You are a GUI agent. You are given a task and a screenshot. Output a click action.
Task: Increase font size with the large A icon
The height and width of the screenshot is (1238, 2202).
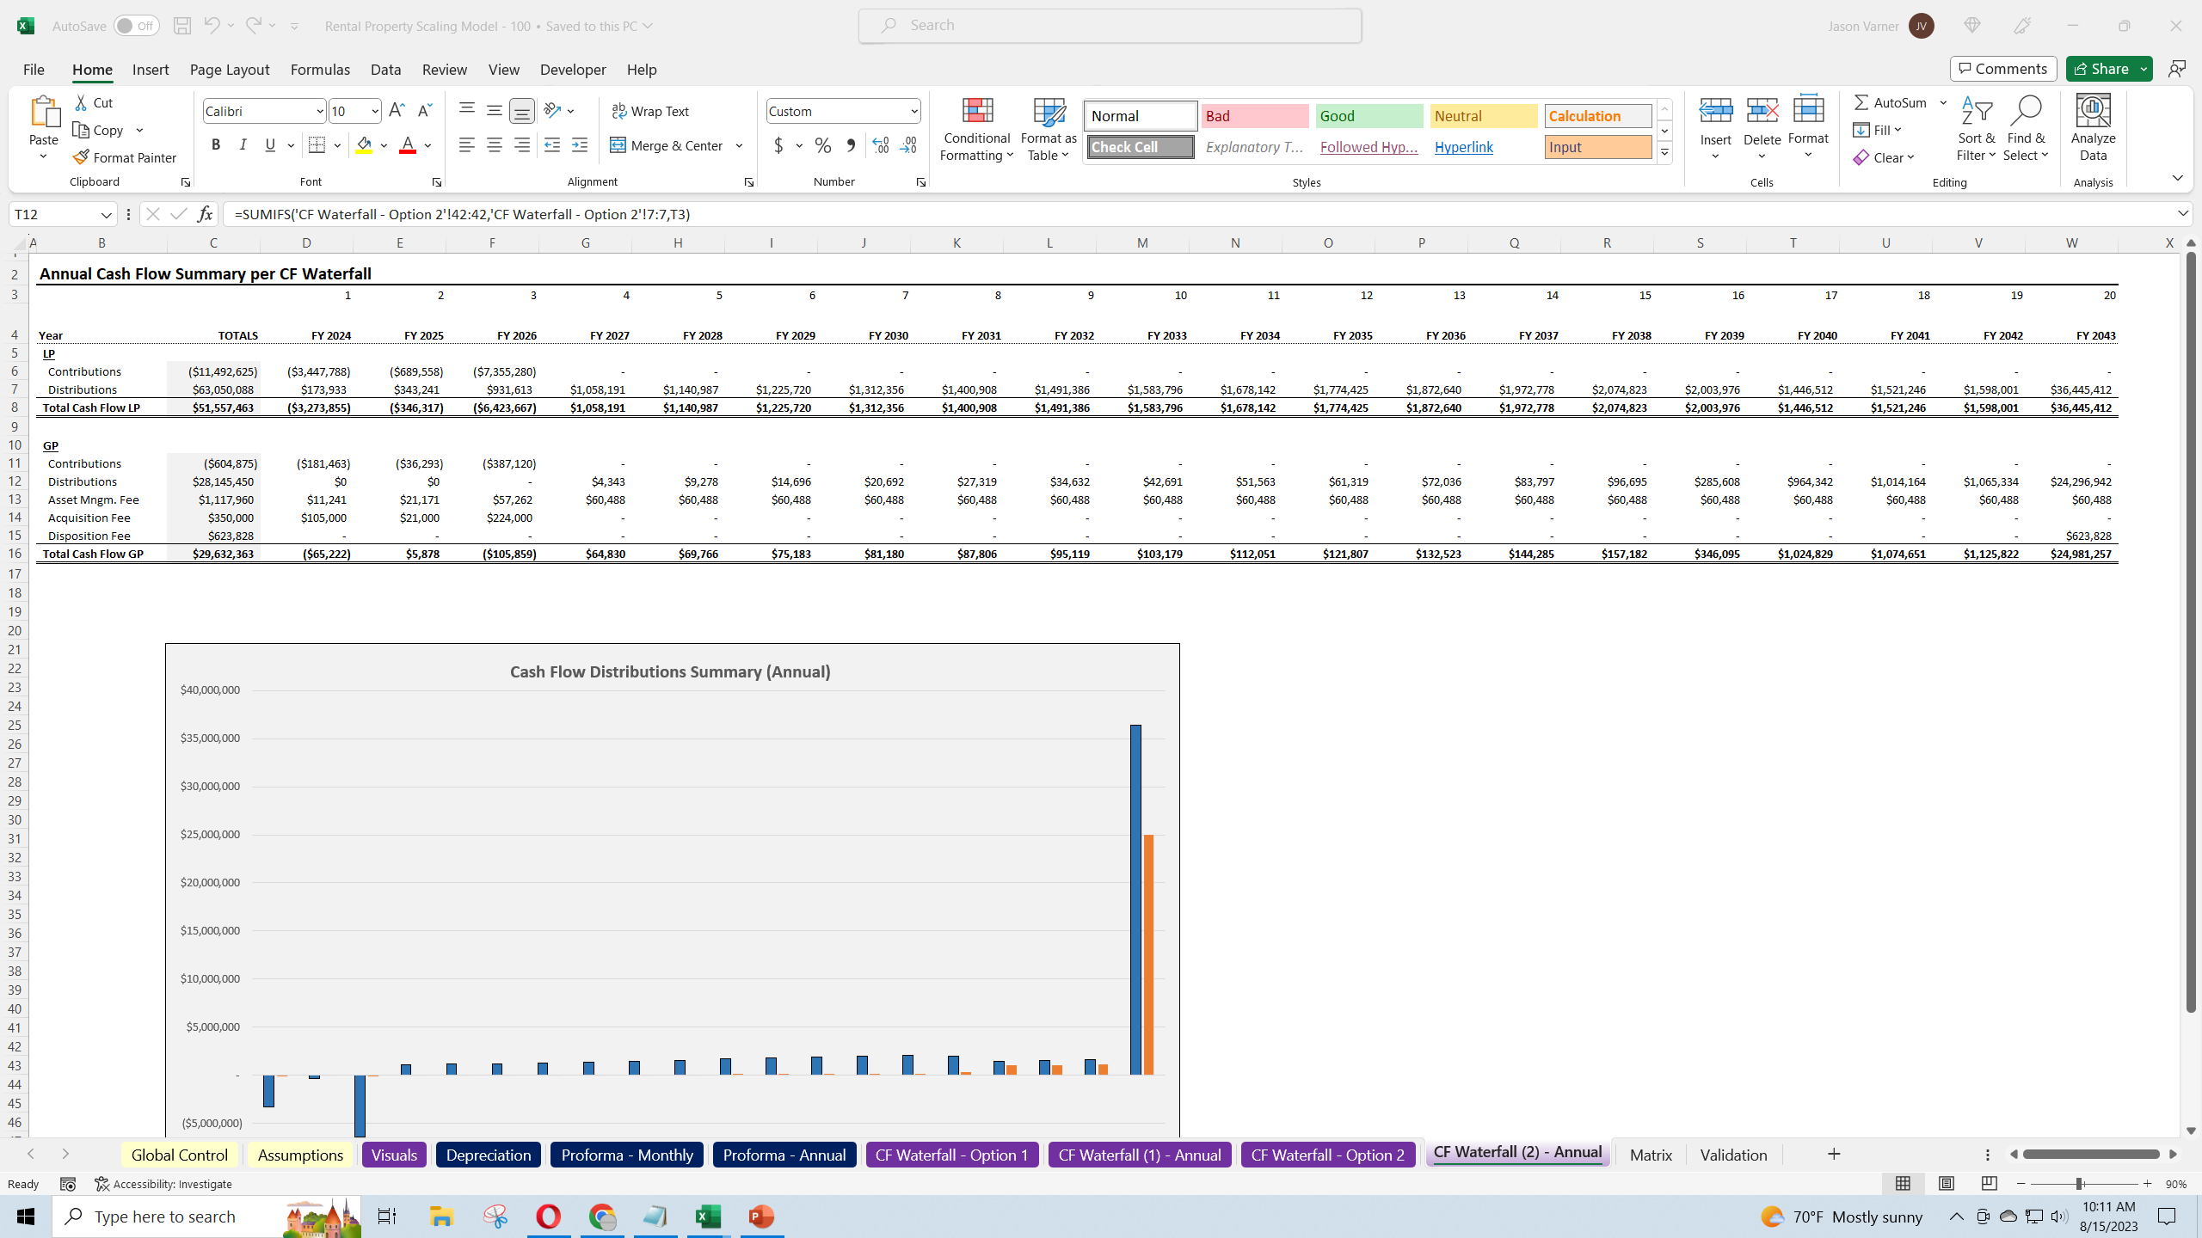[x=397, y=110]
